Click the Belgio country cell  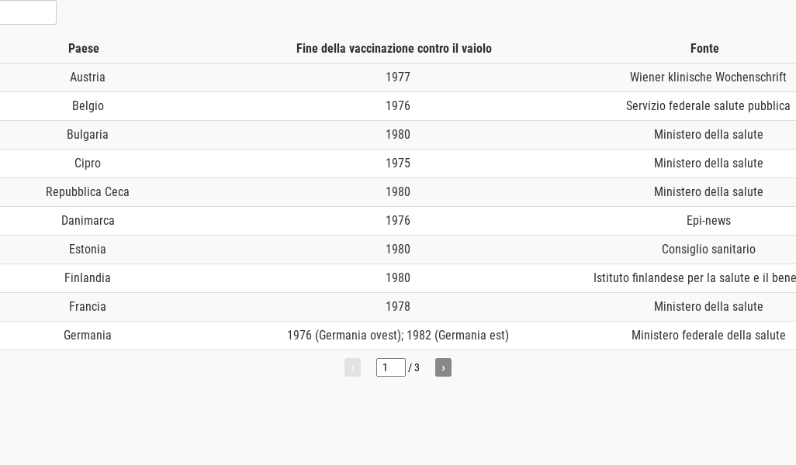pos(88,106)
